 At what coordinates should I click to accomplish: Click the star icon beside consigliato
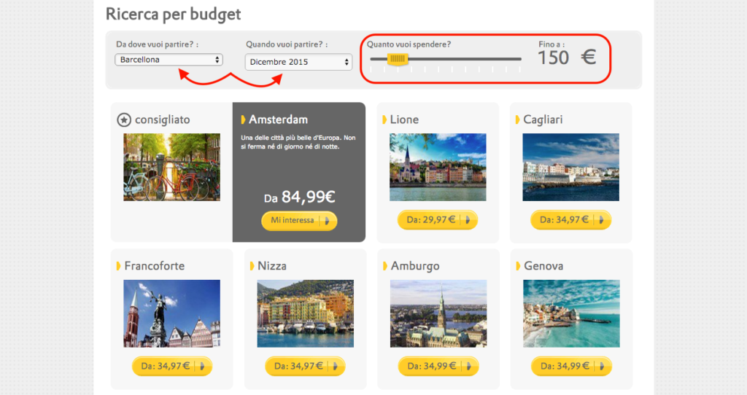[124, 120]
